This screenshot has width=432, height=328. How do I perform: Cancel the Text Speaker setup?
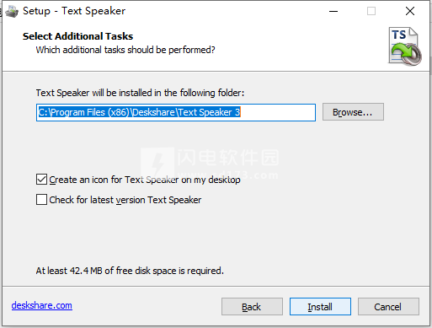388,307
